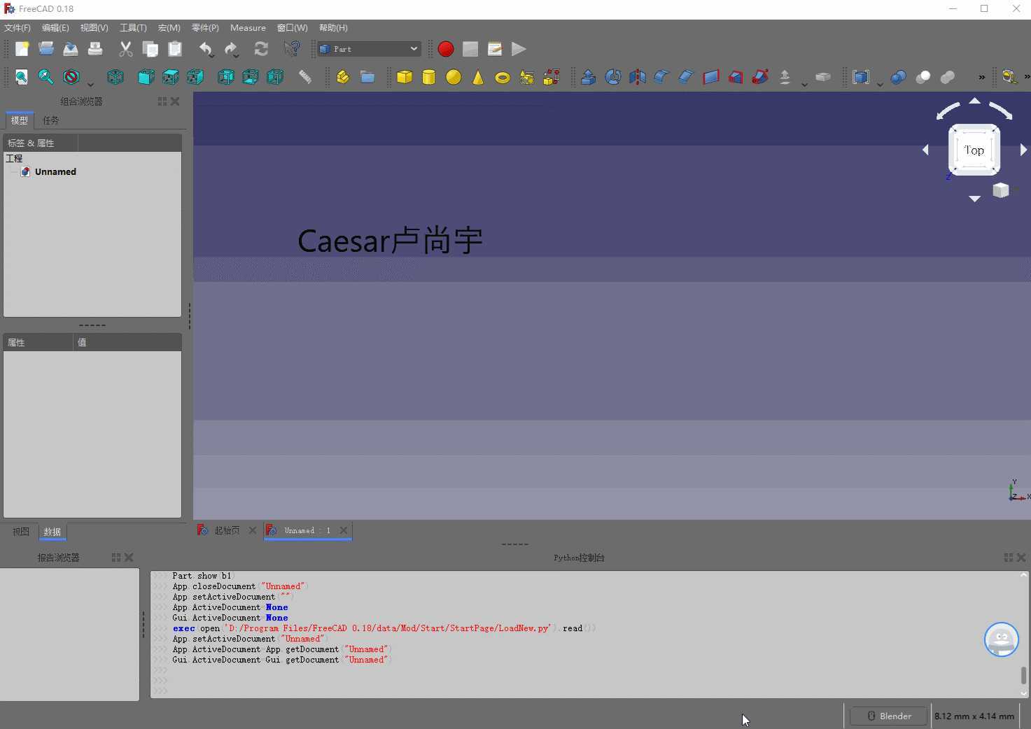1031x729 pixels.
Task: Create a Cylinder with the yellow cylinder icon
Action: coord(429,77)
